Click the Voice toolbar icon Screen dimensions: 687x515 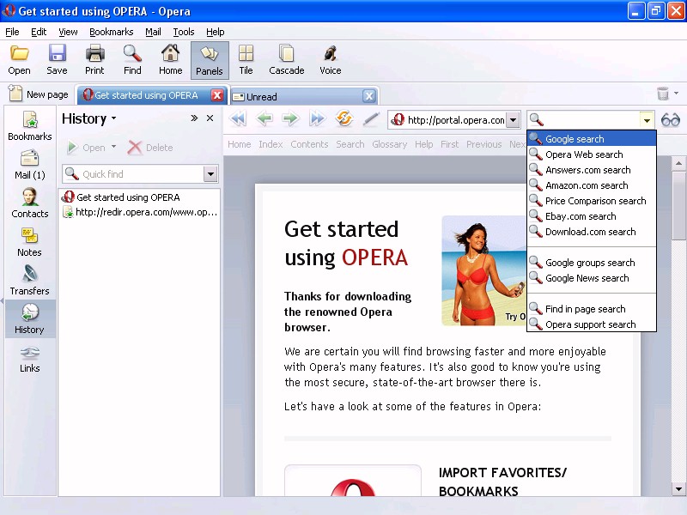tap(330, 60)
